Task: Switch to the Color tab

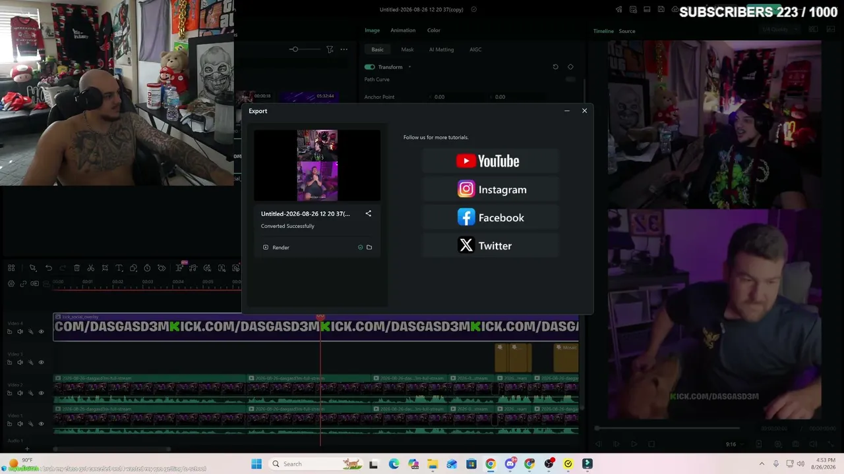Action: pyautogui.click(x=433, y=30)
